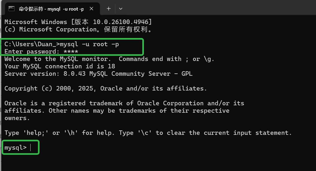Click the Welcome to the MySQL monitor line
This screenshot has height=171, width=316.
coord(109,59)
